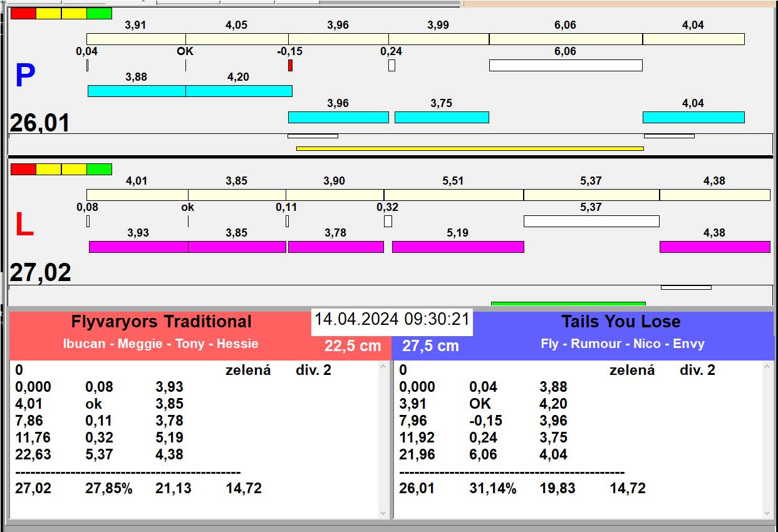778x532 pixels.
Task: Click 22,63 in the Flyvaryors table
Action: pos(33,454)
